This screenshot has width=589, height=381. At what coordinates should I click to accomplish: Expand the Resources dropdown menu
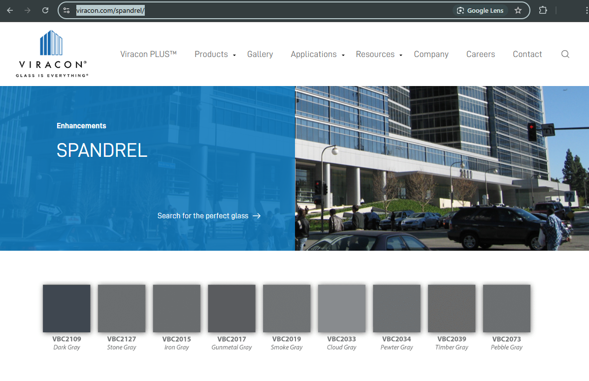(x=379, y=54)
